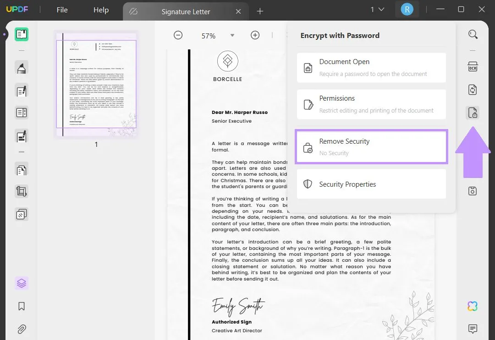Open the Convert PDF tool
This screenshot has height=340, width=495.
tap(472, 90)
